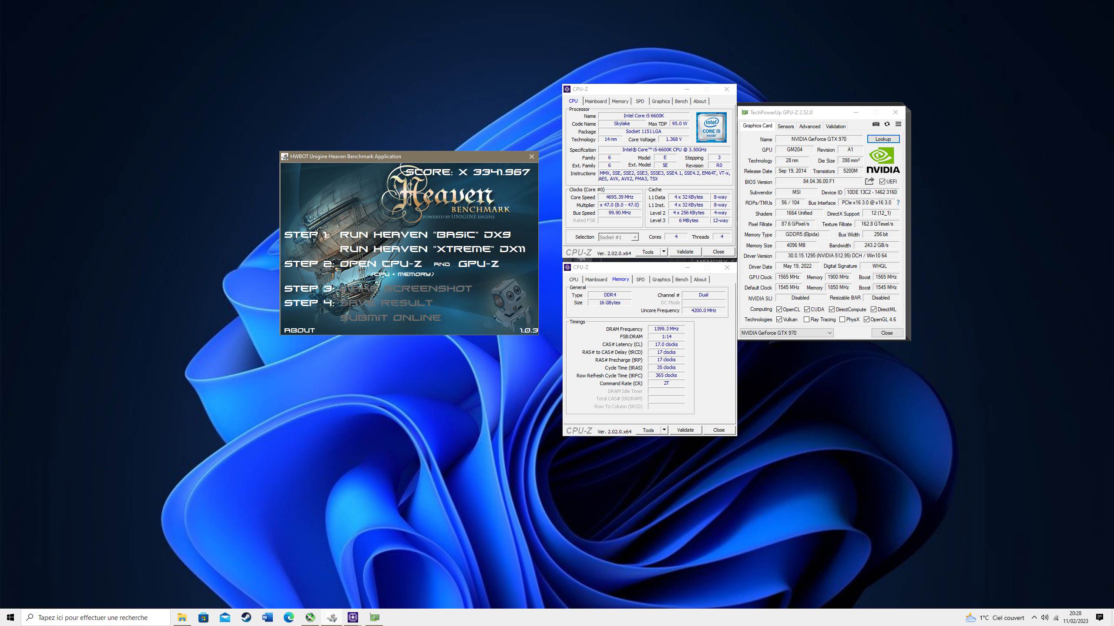
Task: Click the network tray icon
Action: [1056, 617]
